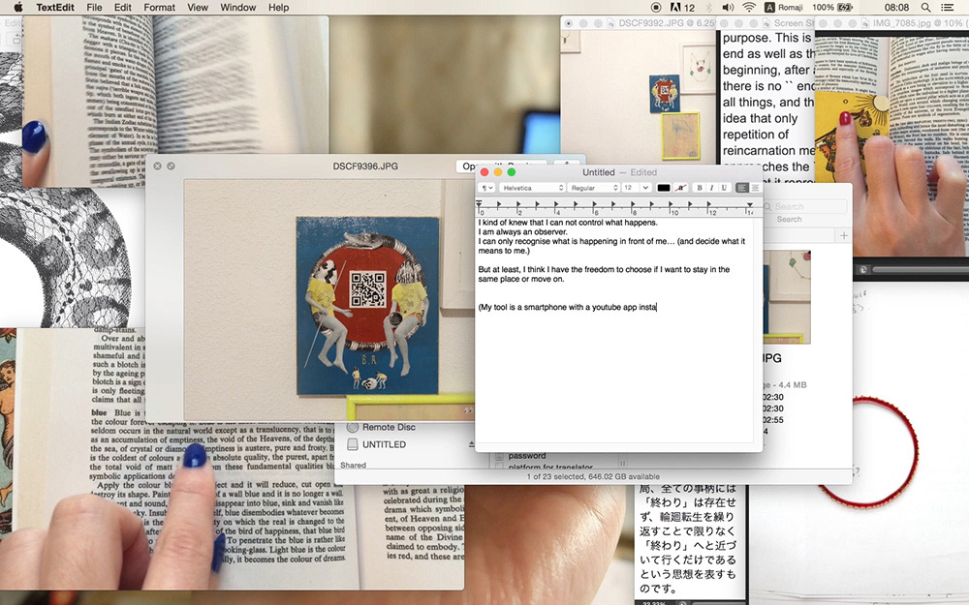The width and height of the screenshot is (969, 605).
Task: Open the Window menu
Action: point(238,8)
